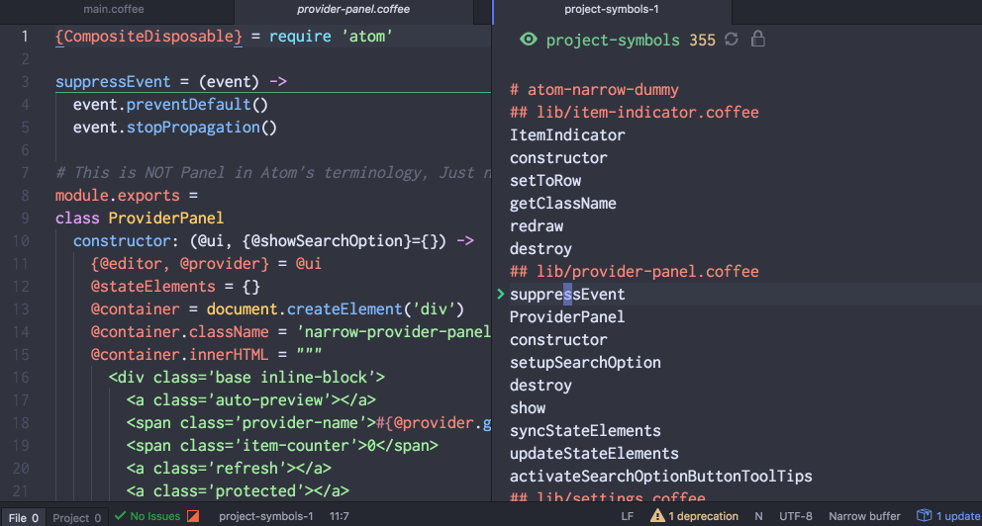982x526 pixels.
Task: Select the setupSearchOption symbol
Action: click(585, 363)
